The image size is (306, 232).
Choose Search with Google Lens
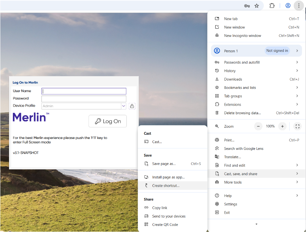(x=256, y=149)
